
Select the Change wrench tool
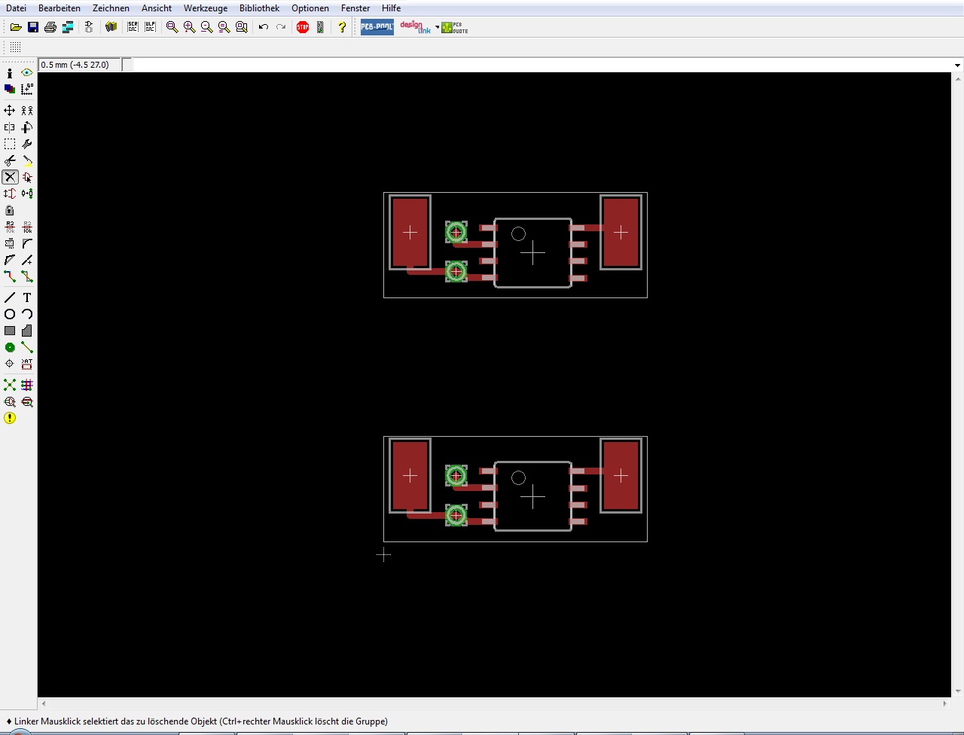27,144
